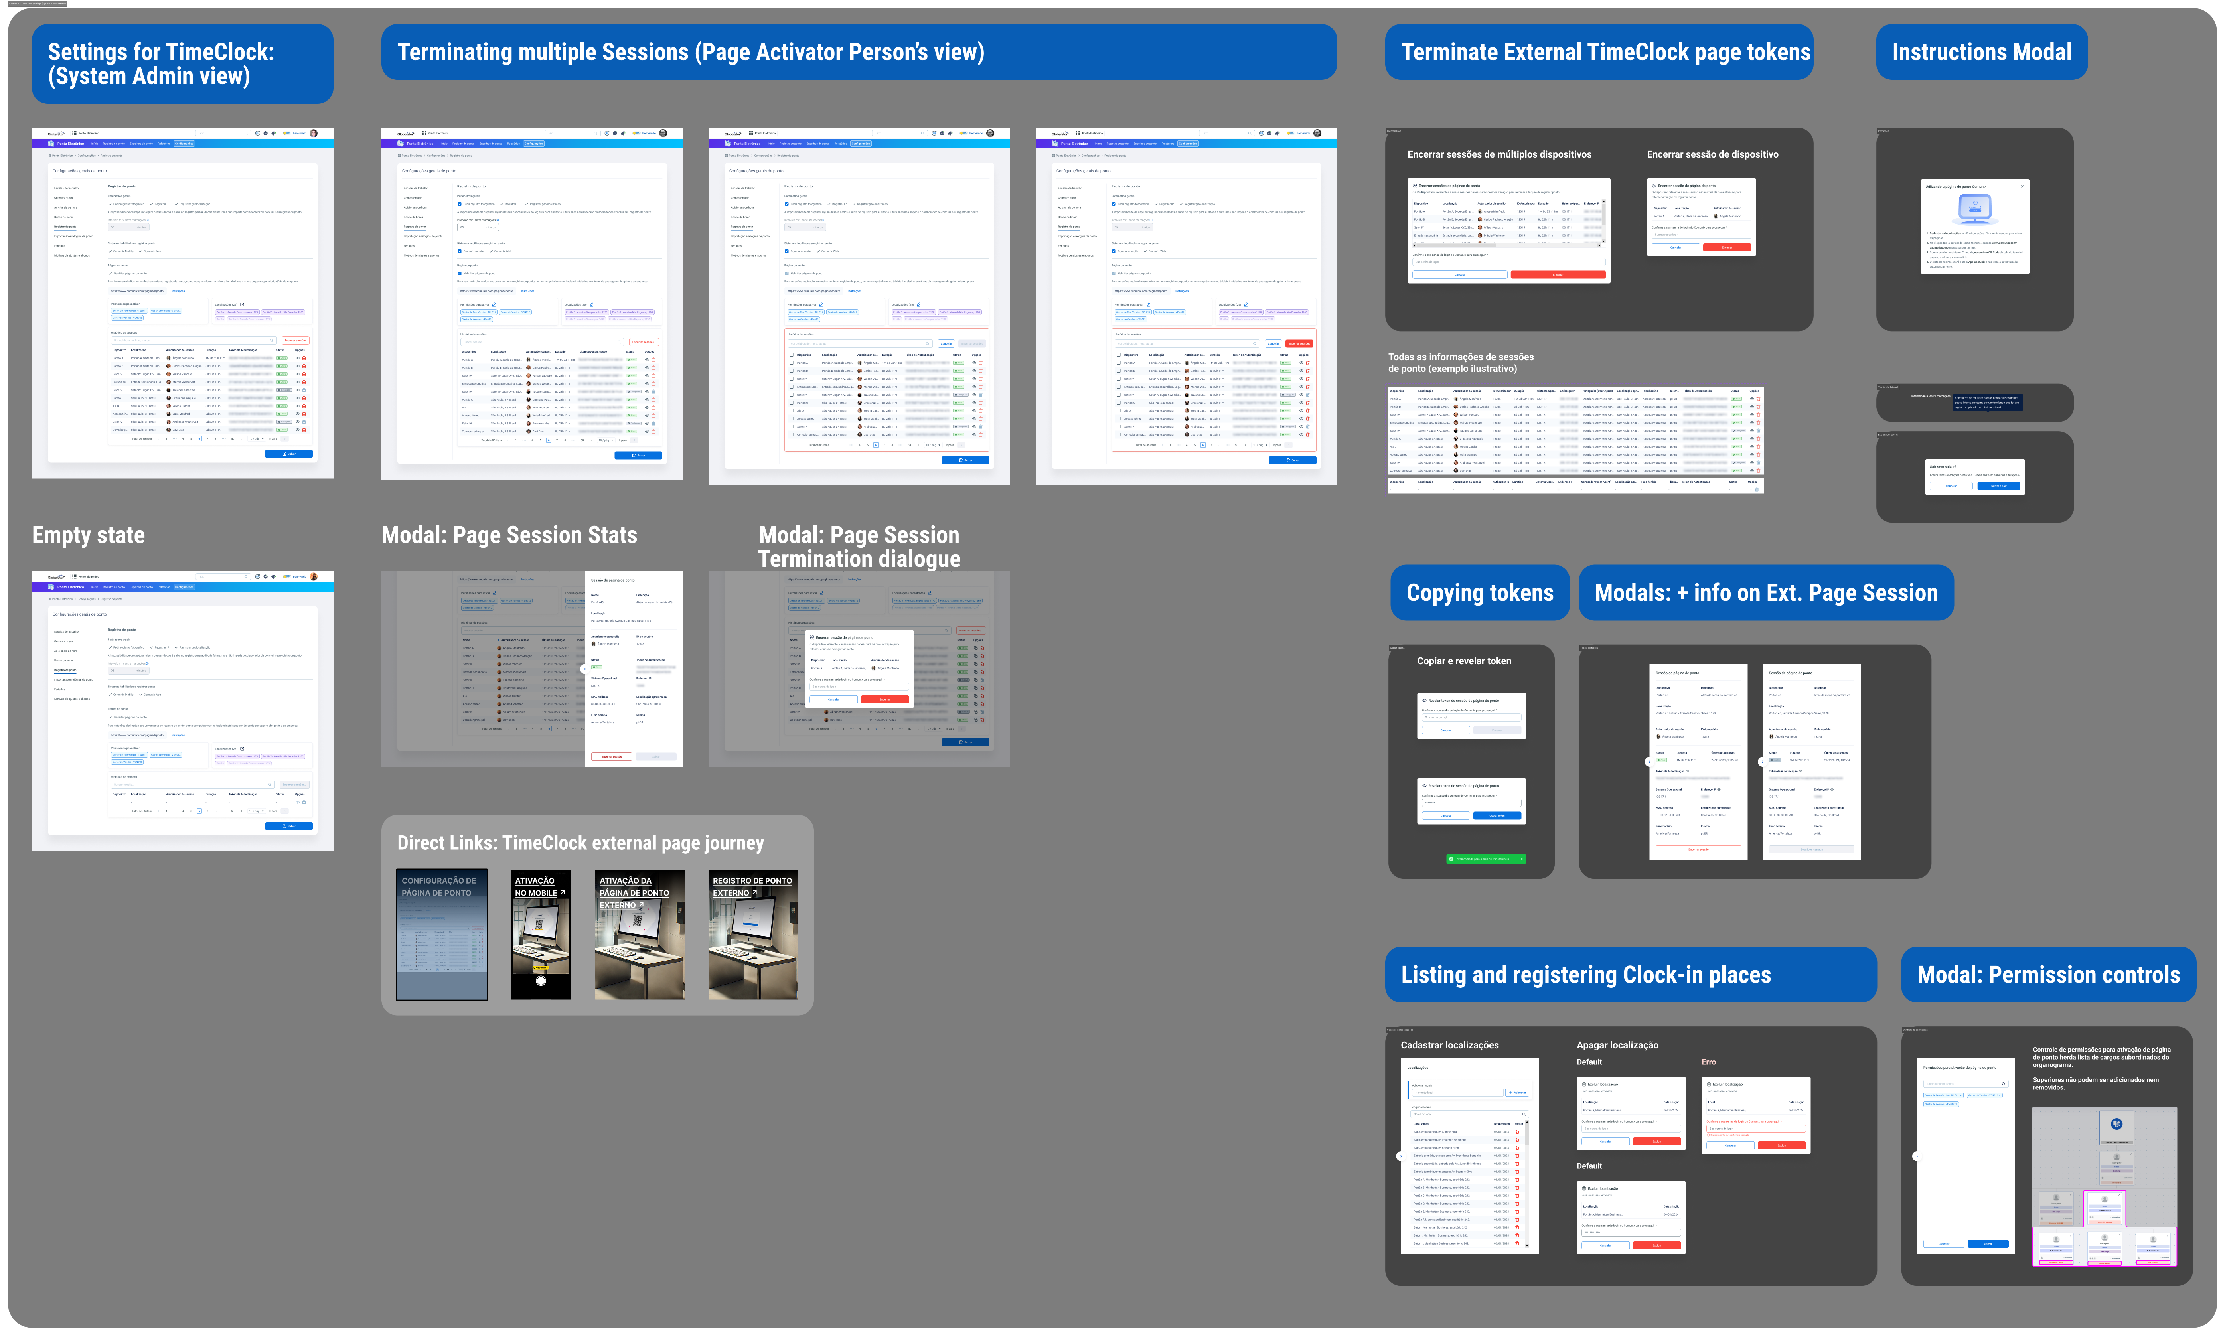Open ATIVAÇÃO DA PÁGINA DE PONTO EXTERNO link
The height and width of the screenshot is (1336, 2225).
(635, 893)
